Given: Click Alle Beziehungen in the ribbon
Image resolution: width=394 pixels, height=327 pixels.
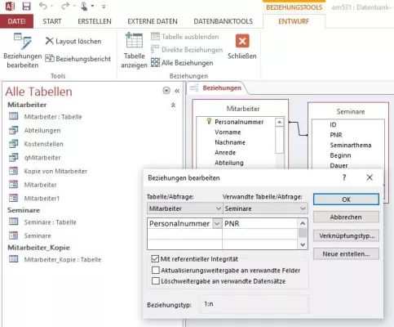Looking at the screenshot, I should (182, 63).
